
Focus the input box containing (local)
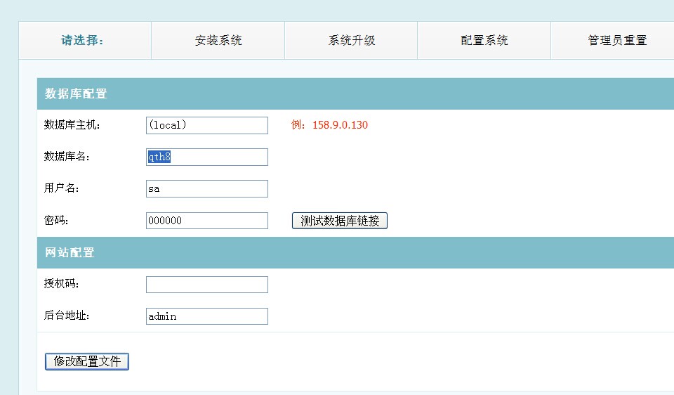(207, 125)
